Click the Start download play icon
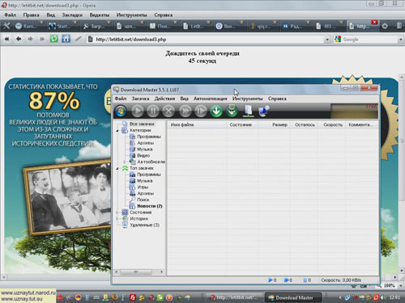The height and width of the screenshot is (303, 405). click(x=138, y=111)
